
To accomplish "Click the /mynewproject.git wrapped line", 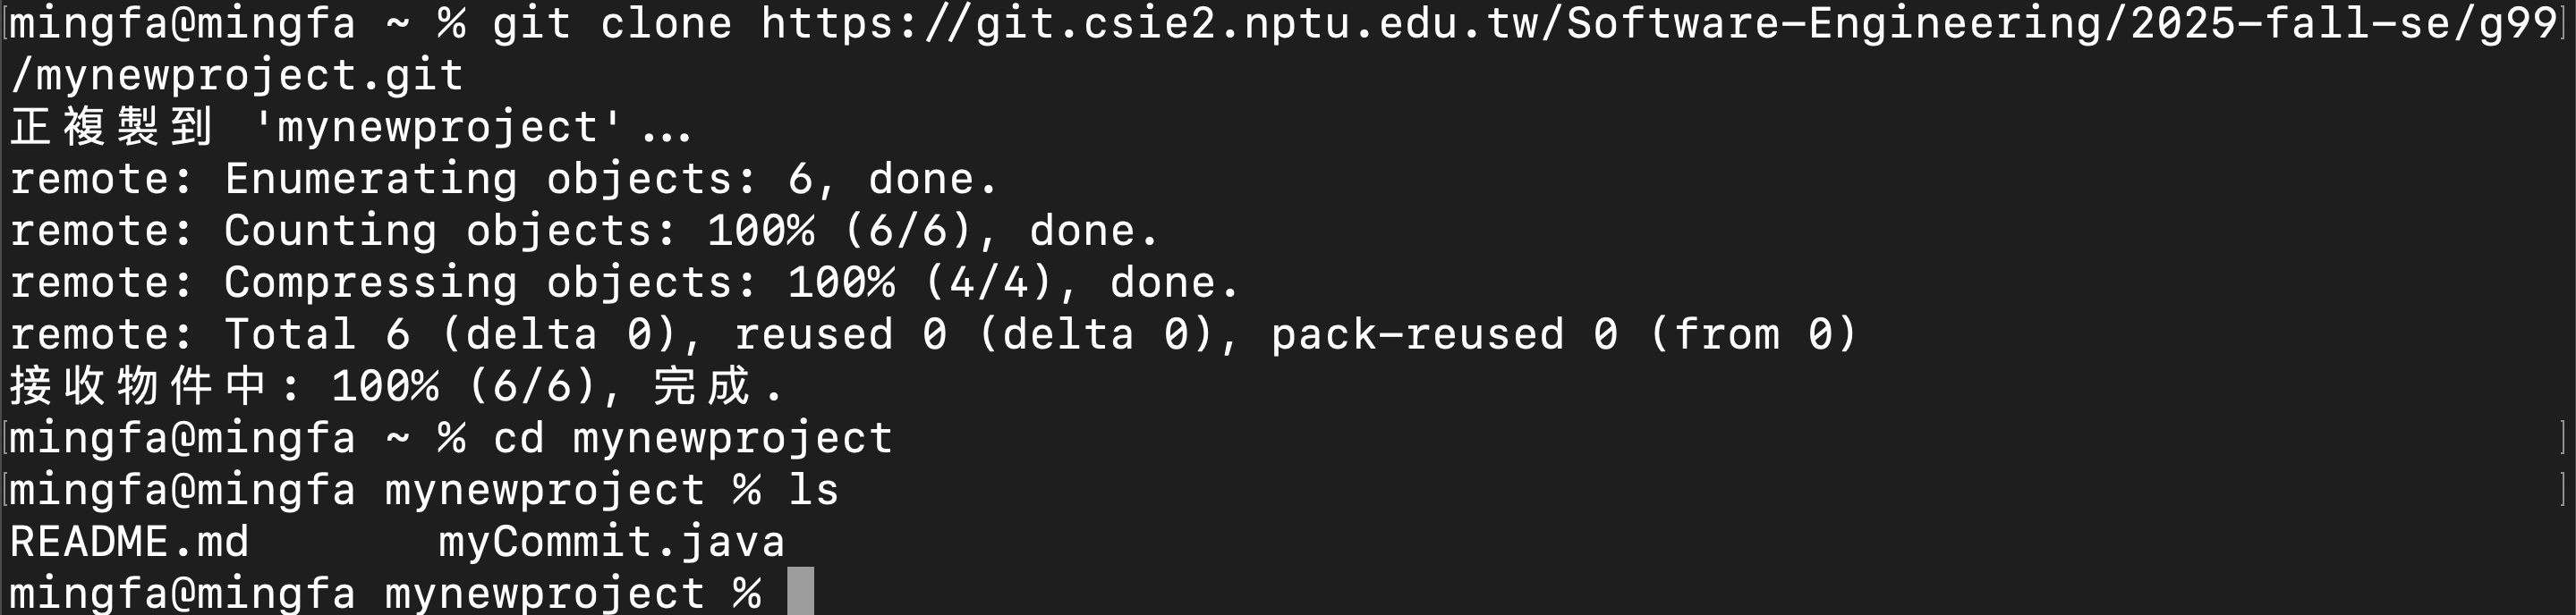I will [x=237, y=75].
